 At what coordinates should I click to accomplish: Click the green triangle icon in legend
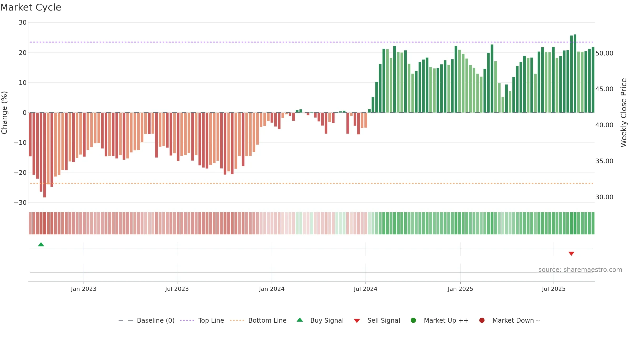[x=300, y=320]
